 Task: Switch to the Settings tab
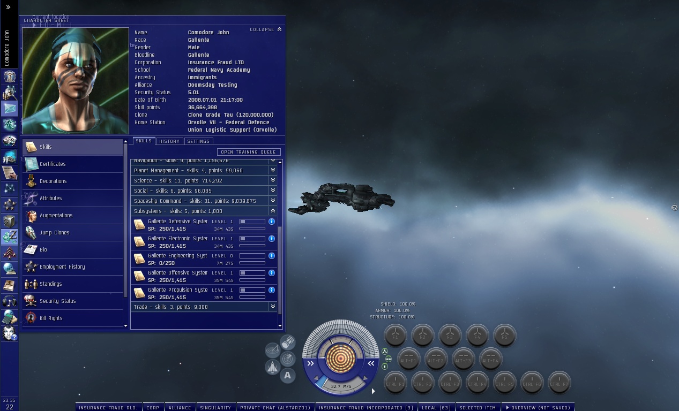tap(198, 141)
